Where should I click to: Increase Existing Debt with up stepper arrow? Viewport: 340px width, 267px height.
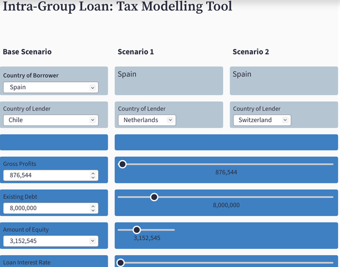tap(93, 206)
